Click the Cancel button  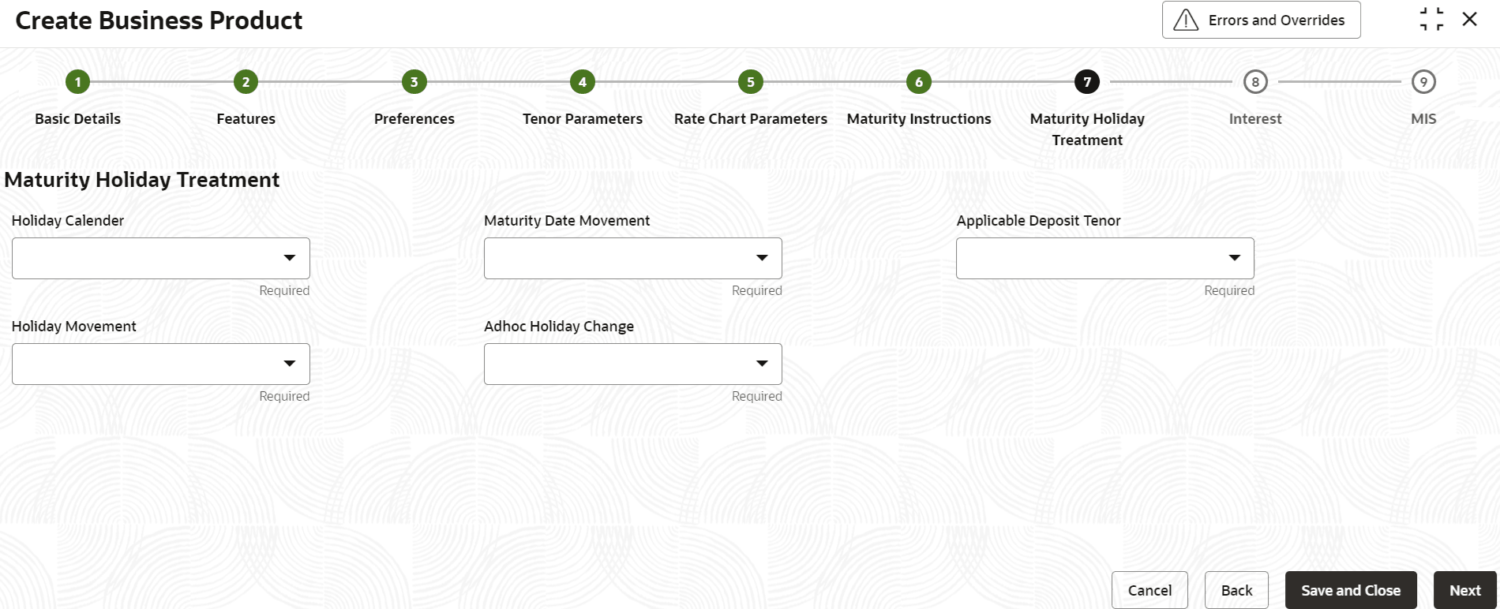[x=1149, y=590]
